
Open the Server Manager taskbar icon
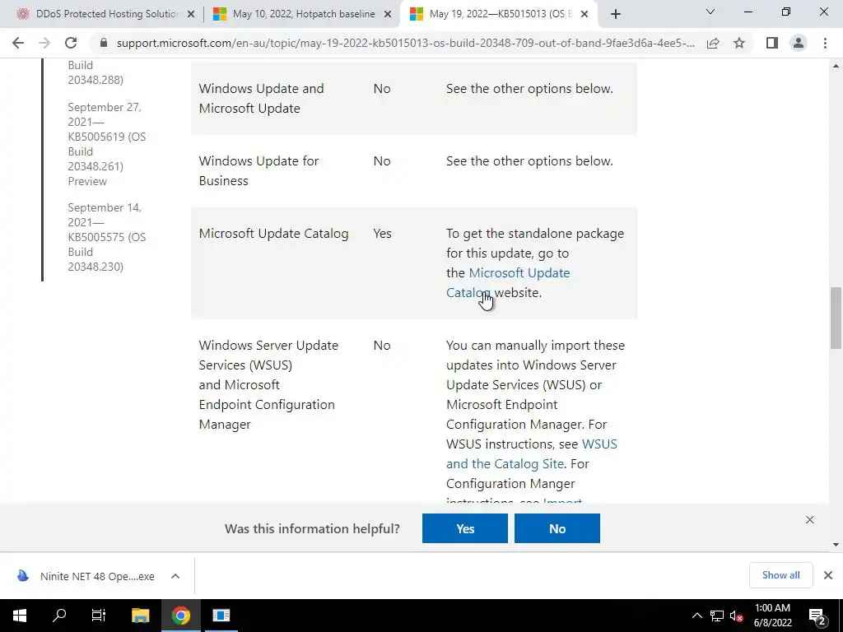(x=221, y=616)
